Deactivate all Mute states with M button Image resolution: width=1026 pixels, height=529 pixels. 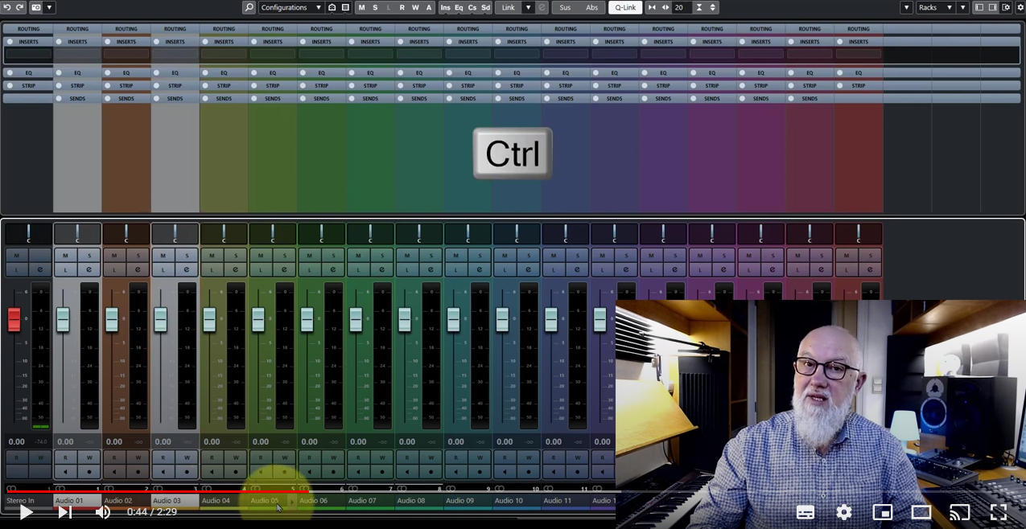pos(361,7)
